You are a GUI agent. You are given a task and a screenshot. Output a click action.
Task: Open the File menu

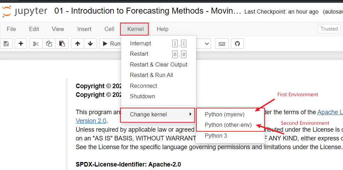tap(12, 29)
